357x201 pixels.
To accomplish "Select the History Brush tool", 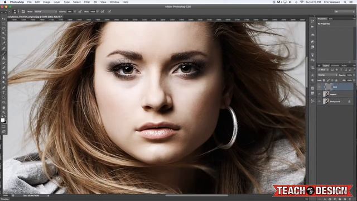I will pyautogui.click(x=4, y=63).
